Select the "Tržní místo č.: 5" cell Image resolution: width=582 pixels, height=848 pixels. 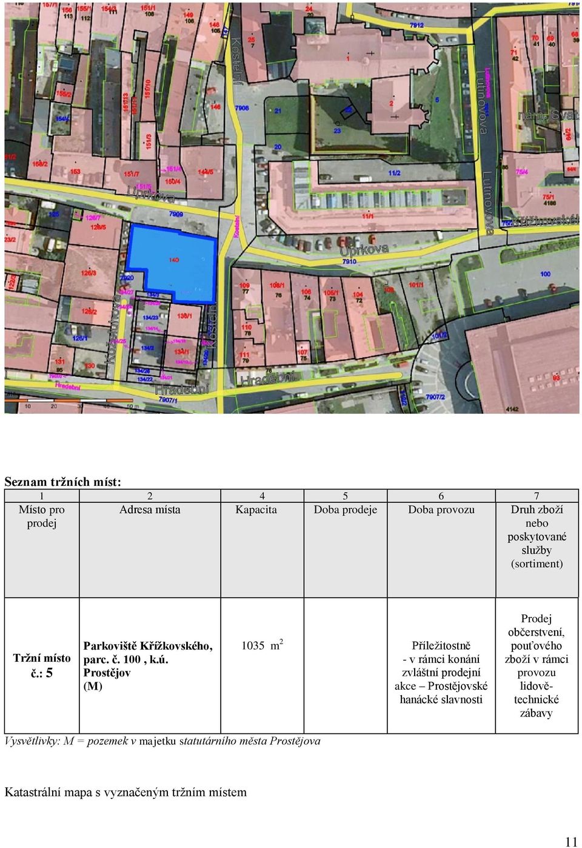click(x=42, y=665)
